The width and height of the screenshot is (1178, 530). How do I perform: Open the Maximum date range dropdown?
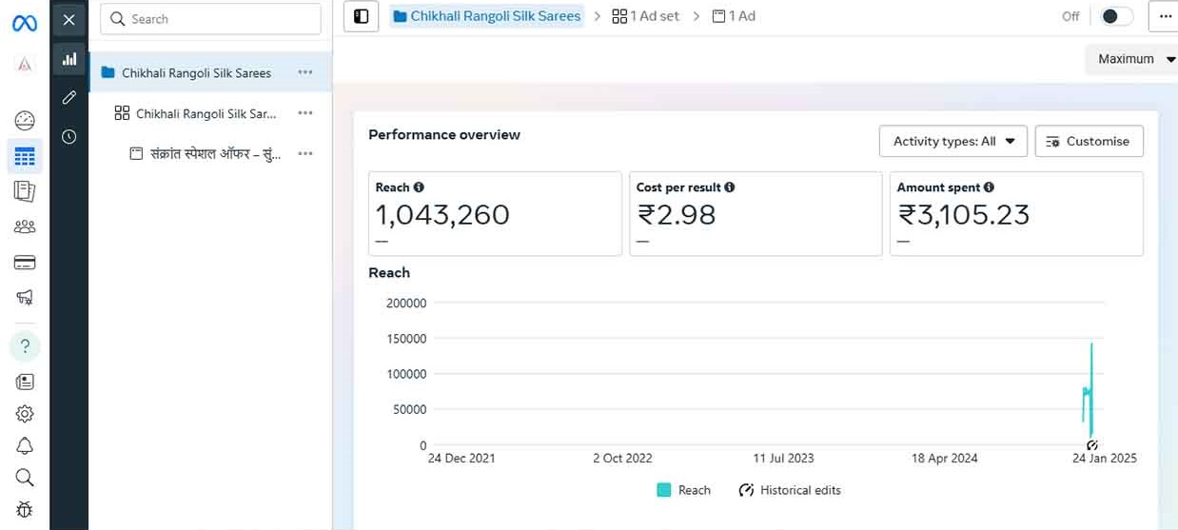coord(1130,59)
